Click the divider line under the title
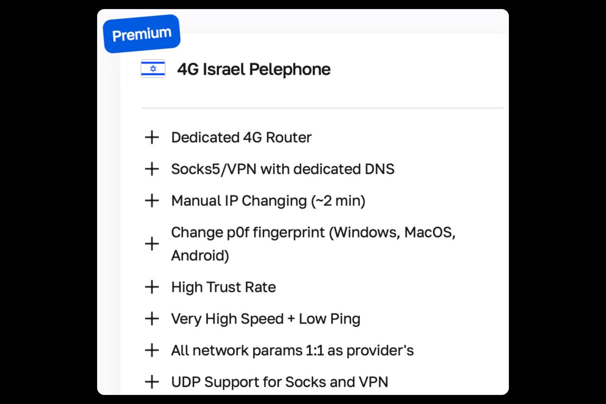Viewport: 606px width, 404px height. (322, 108)
